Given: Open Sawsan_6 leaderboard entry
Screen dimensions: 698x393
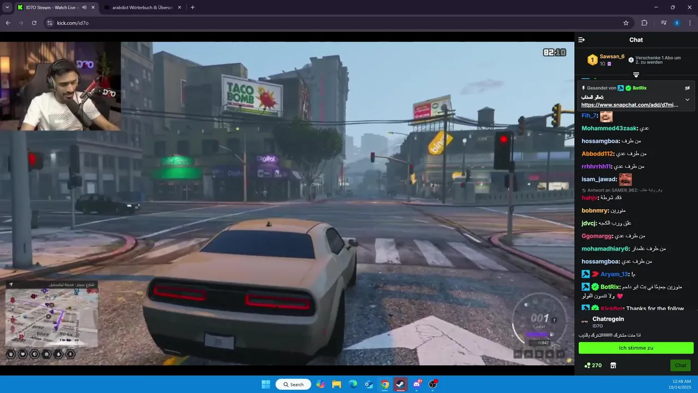Looking at the screenshot, I should tap(606, 59).
